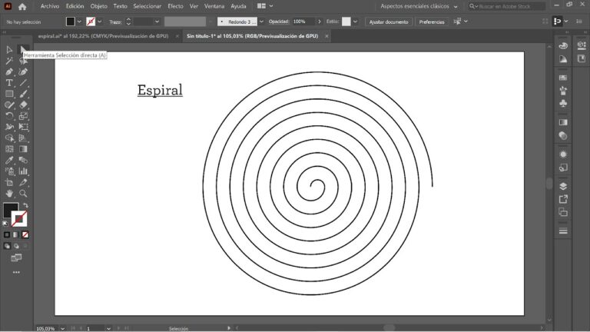Set paint mode to Gradient

click(16, 234)
